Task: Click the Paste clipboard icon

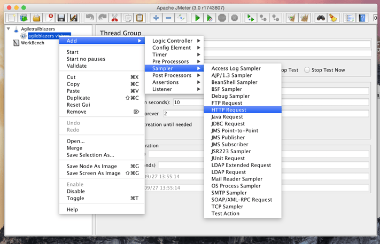Action: (139, 18)
